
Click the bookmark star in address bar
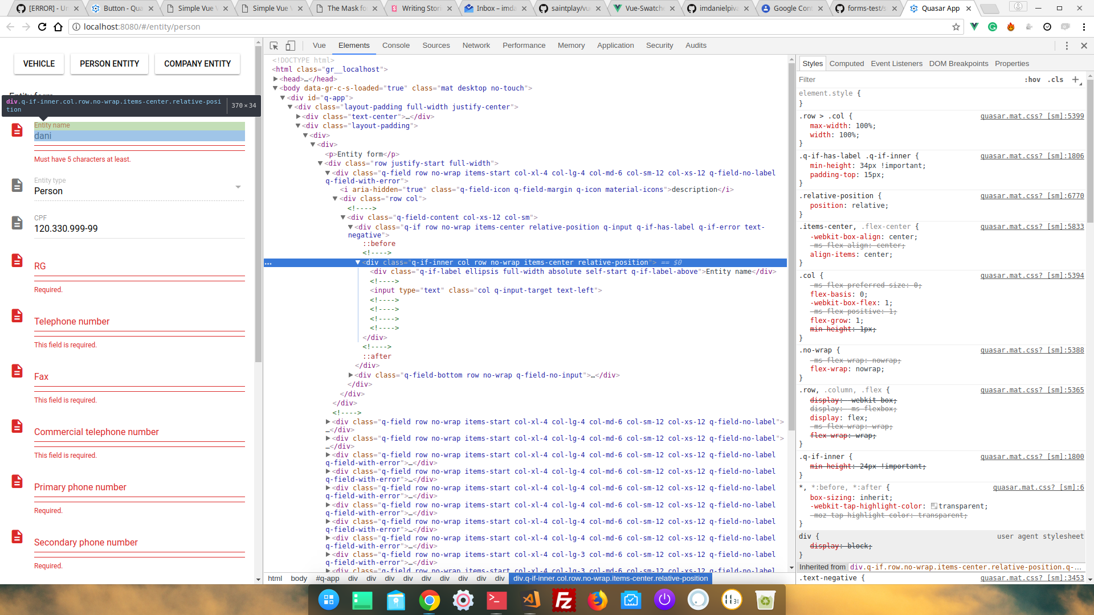(x=956, y=27)
